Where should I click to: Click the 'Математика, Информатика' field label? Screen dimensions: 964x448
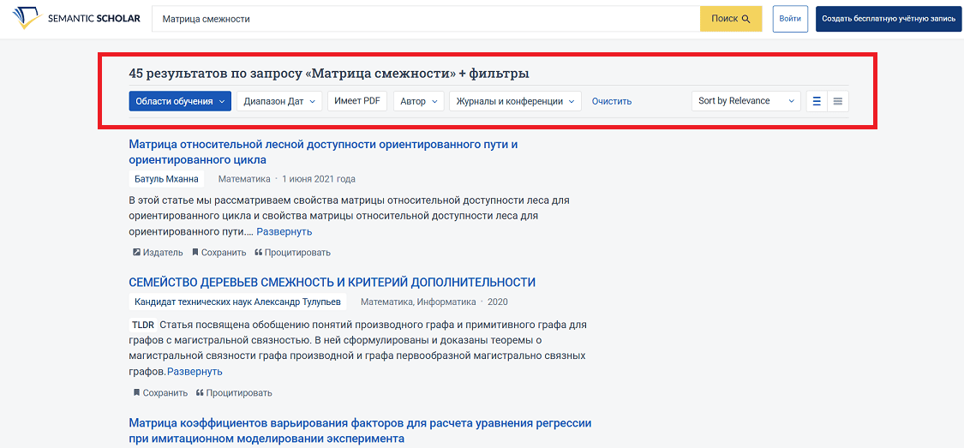pos(418,302)
